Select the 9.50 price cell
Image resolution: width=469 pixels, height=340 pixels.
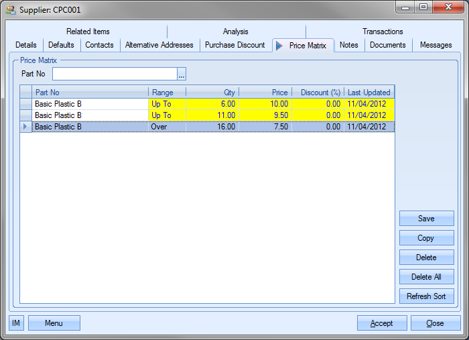pos(265,115)
